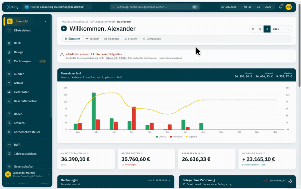Click the red April Aufwand bar
The image size is (301, 189).
click(x=134, y=118)
